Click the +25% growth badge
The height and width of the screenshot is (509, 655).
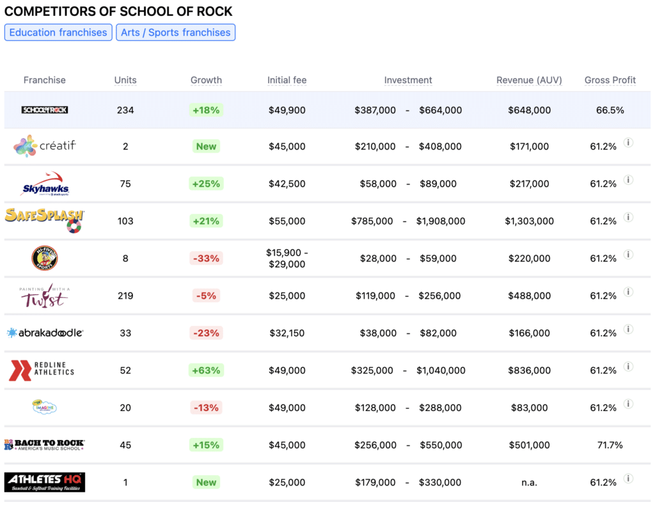(207, 184)
